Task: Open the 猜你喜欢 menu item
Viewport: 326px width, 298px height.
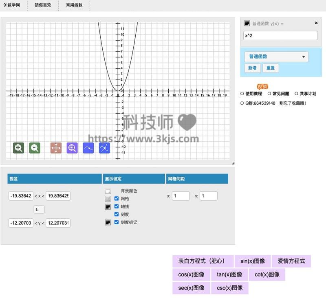Action: (x=43, y=5)
